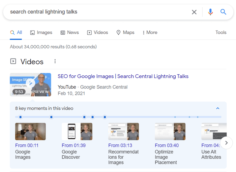Start voice search with the microphone icon
This screenshot has width=236, height=172.
210,12
